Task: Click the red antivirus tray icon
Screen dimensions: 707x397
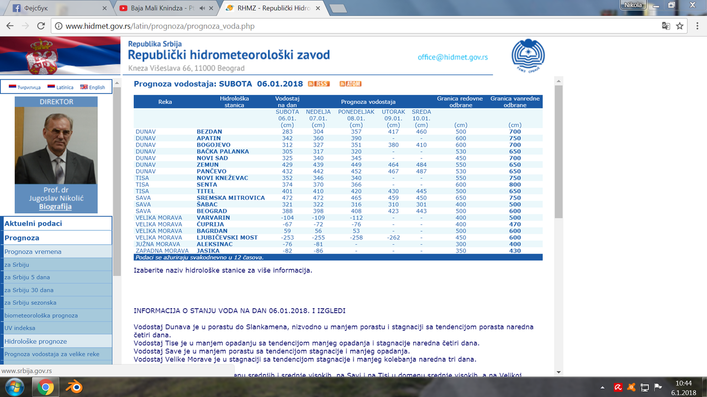Action: click(619, 388)
